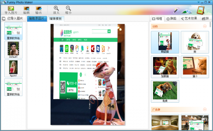Open the 相框 frame tab
This screenshot has height=131, width=213.
pos(157,19)
